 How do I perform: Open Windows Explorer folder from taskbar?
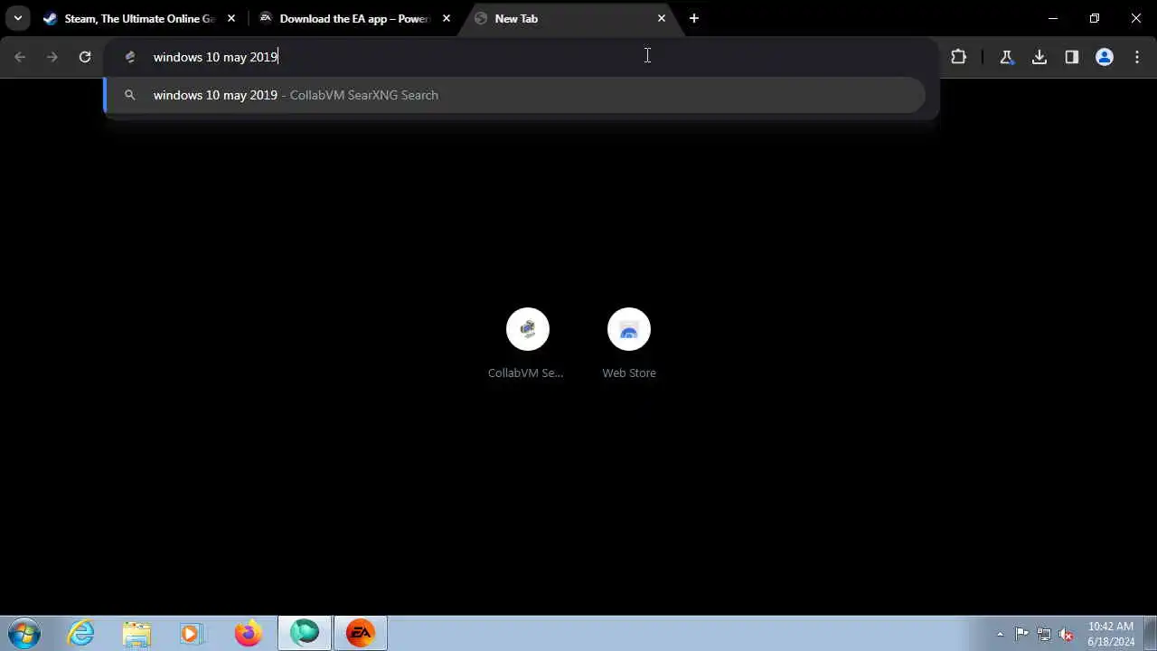click(x=136, y=633)
